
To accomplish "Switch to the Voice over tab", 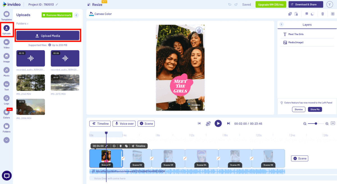I will [124, 124].
